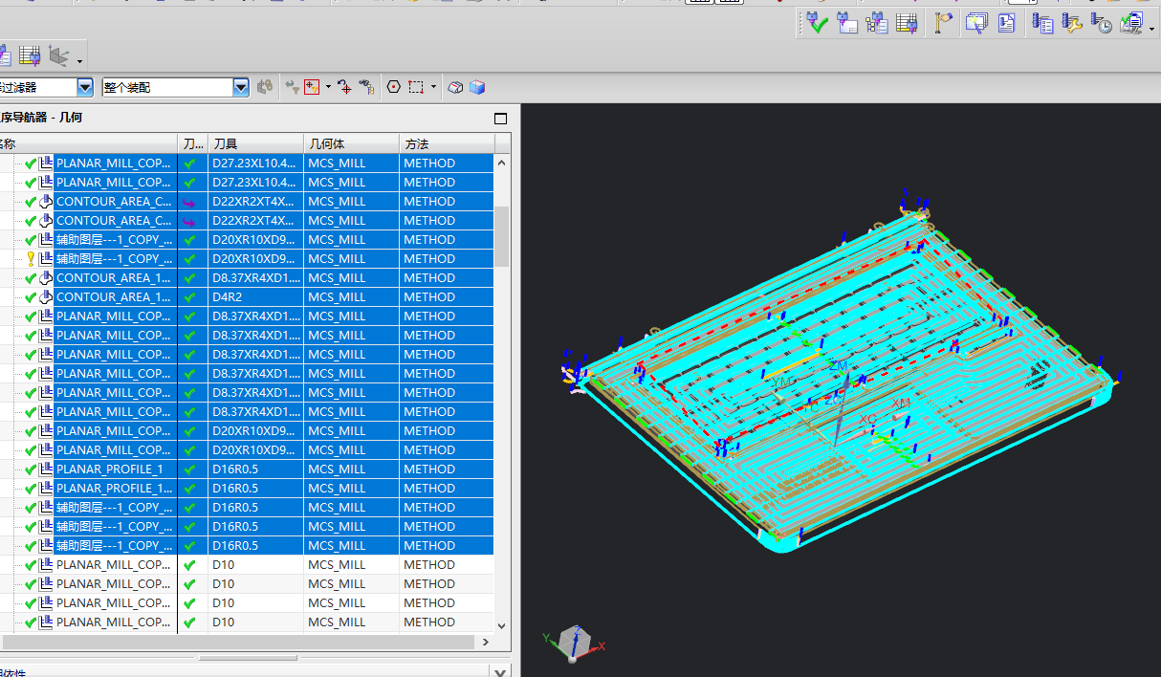Click vertical scrollbar down arrow in navigator
Viewport: 1161px width, 677px height.
pyautogui.click(x=502, y=624)
